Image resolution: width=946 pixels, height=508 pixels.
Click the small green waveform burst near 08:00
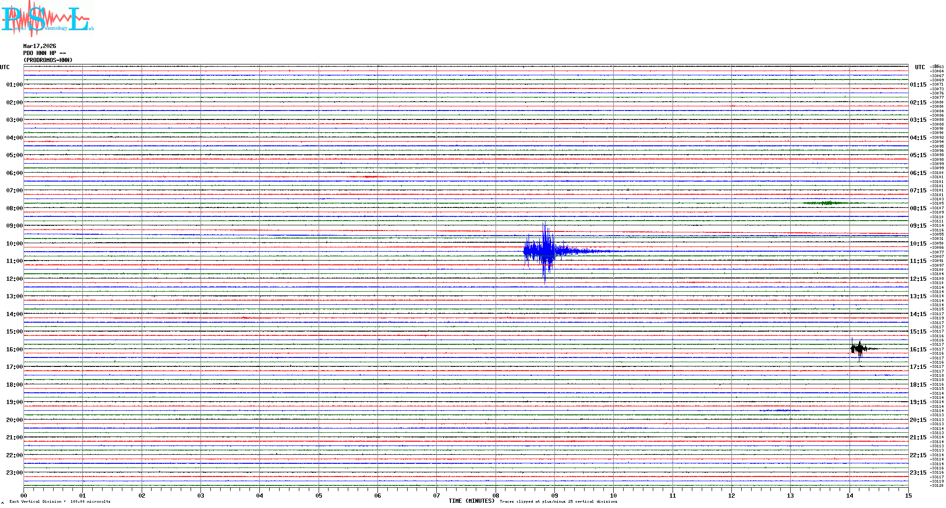[827, 203]
